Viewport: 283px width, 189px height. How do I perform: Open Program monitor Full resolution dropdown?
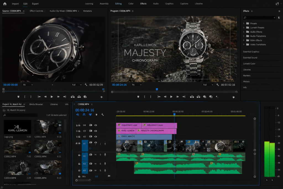(208, 85)
